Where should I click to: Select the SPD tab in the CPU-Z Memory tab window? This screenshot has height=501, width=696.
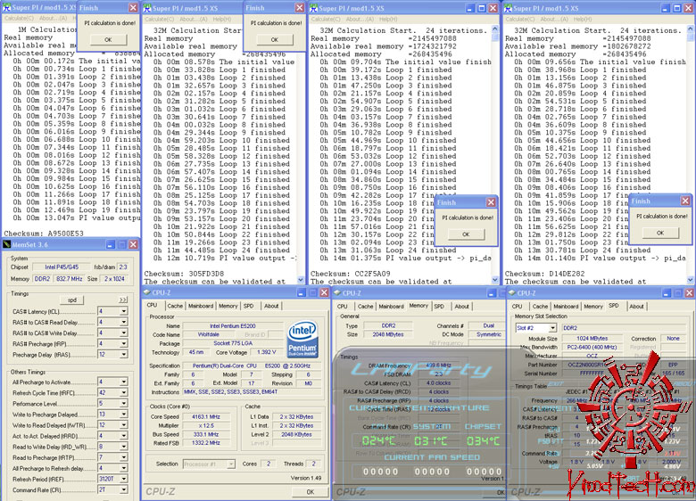439,307
